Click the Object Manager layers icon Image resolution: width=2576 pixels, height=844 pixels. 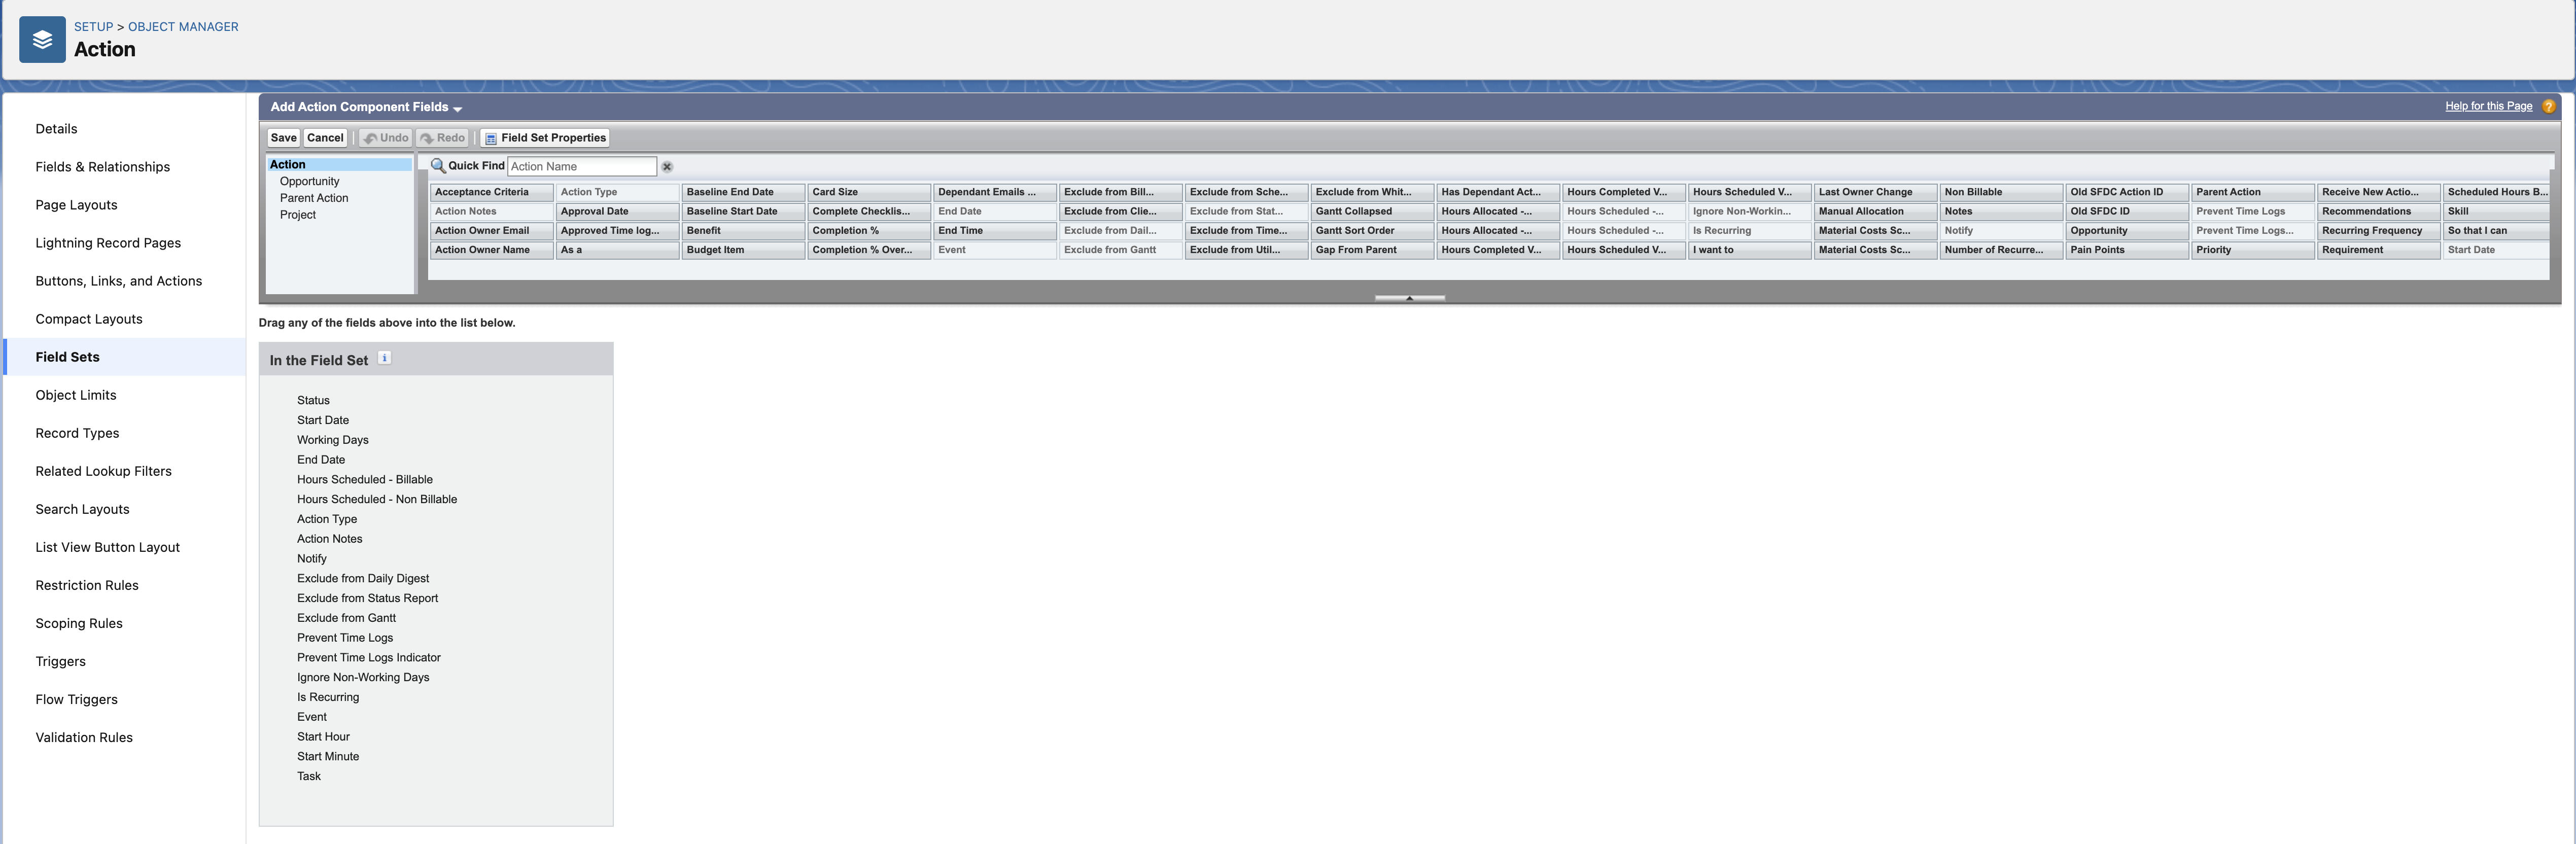[x=42, y=40]
